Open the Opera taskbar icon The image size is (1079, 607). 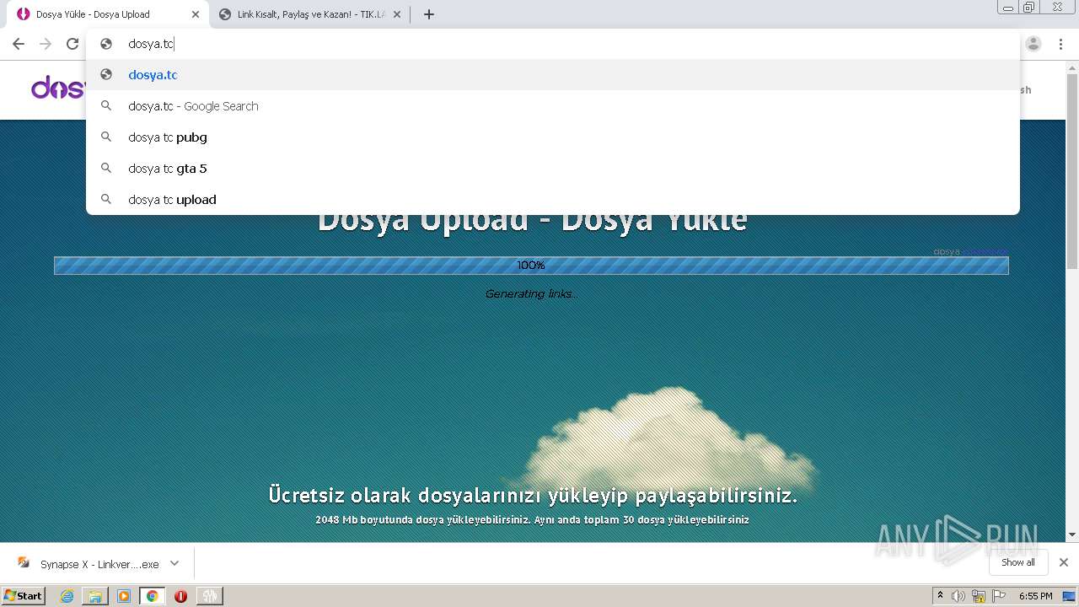180,596
